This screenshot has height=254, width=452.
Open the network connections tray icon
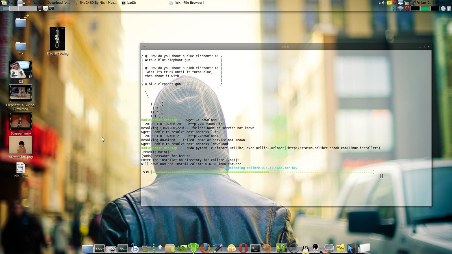tap(412, 3)
